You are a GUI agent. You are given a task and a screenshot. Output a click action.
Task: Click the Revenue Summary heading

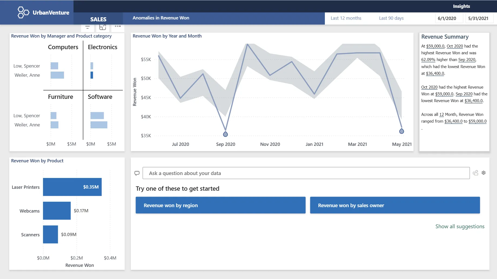[x=445, y=37]
